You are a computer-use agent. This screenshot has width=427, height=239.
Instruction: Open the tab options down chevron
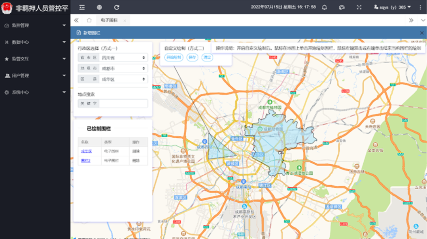[x=423, y=20]
